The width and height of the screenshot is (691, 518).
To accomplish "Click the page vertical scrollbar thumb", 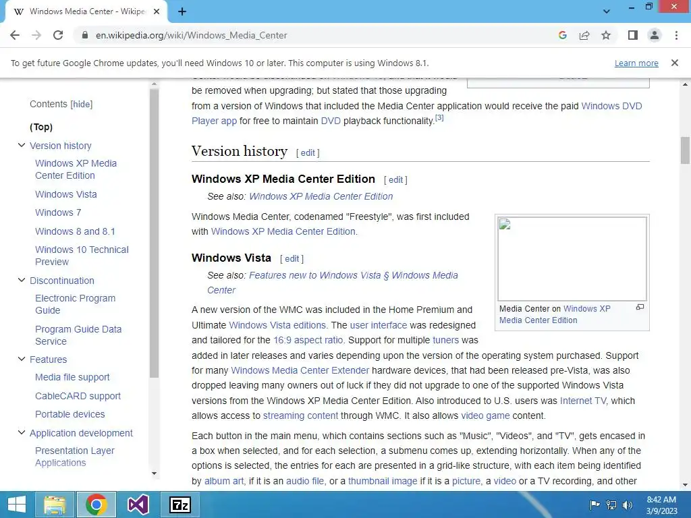I will tap(686, 150).
